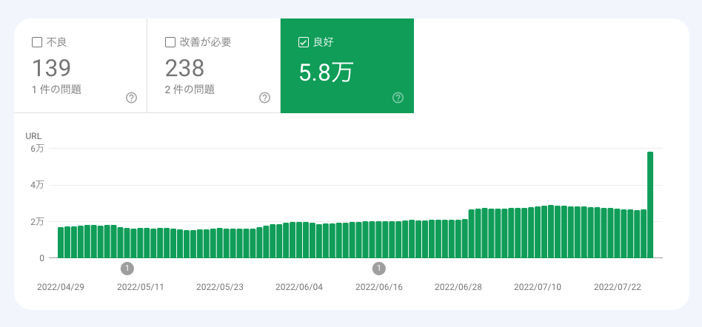The width and height of the screenshot is (702, 327).
Task: Click the 0 axis label
Action: (41, 257)
